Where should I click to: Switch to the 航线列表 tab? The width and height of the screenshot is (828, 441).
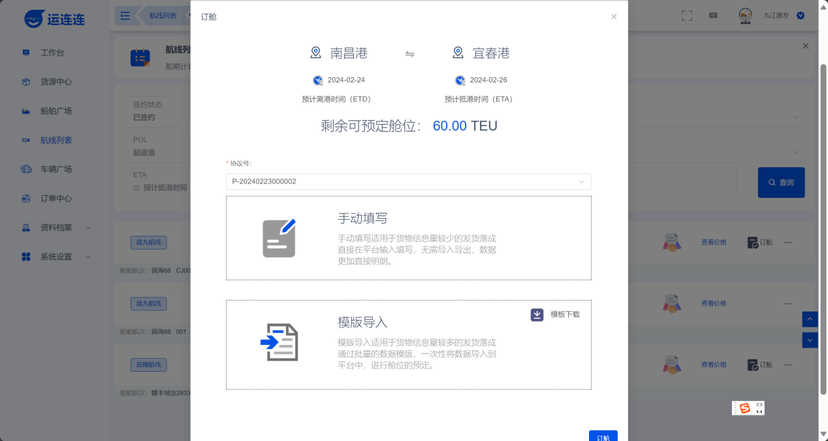[163, 16]
